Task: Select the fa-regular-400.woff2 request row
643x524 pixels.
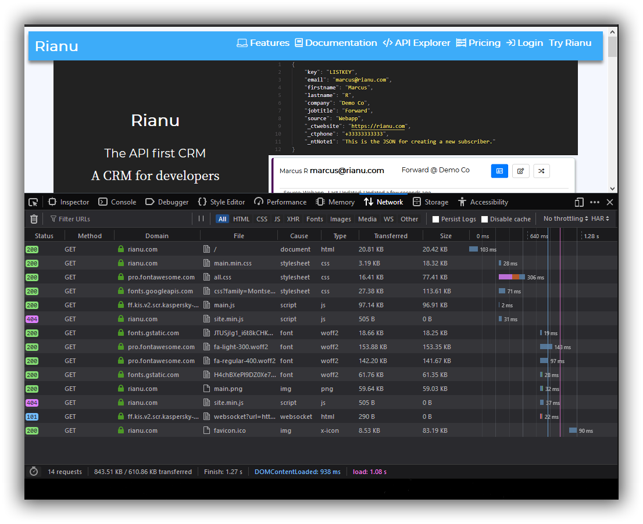Action: coord(321,361)
